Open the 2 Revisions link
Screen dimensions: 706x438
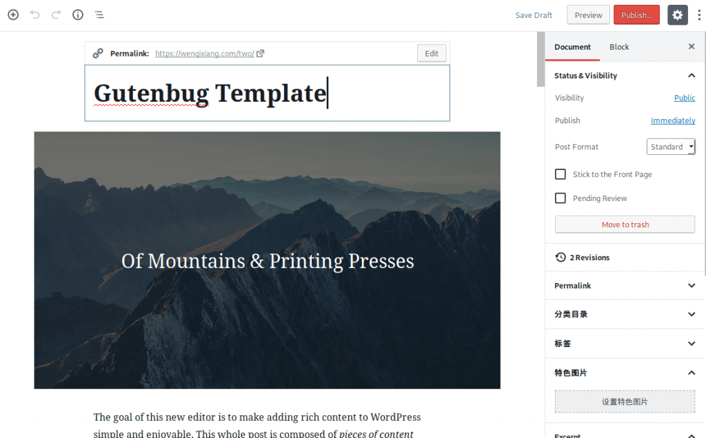(589, 258)
